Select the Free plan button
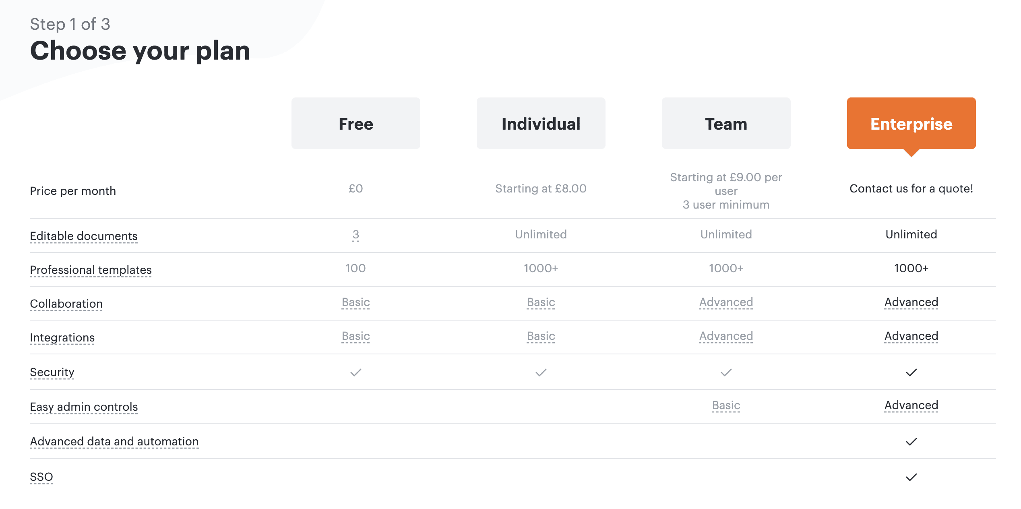 (x=355, y=123)
